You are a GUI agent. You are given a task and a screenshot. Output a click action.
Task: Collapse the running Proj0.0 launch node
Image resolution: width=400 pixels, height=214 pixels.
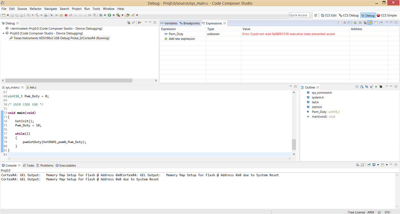point(4,33)
